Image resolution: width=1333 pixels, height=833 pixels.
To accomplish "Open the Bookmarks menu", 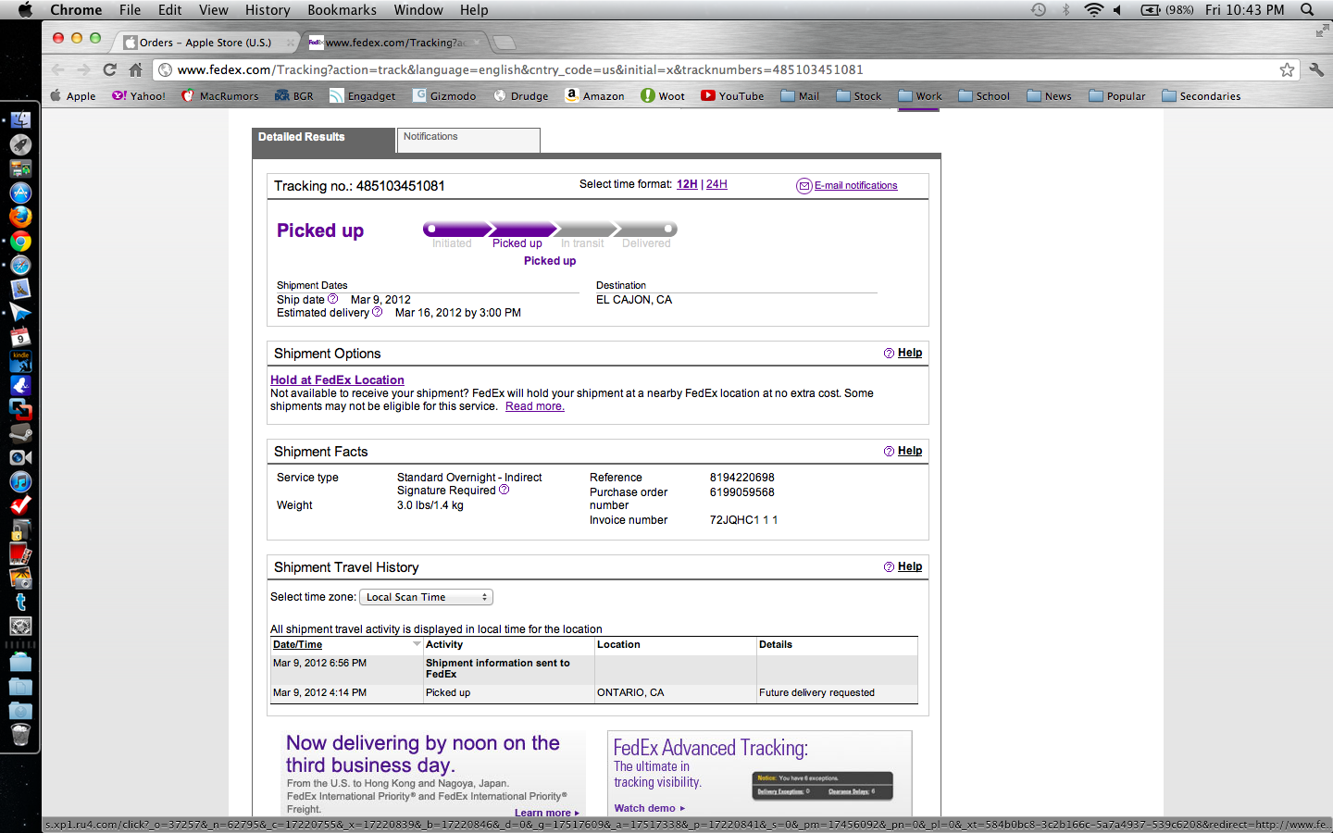I will (x=342, y=9).
